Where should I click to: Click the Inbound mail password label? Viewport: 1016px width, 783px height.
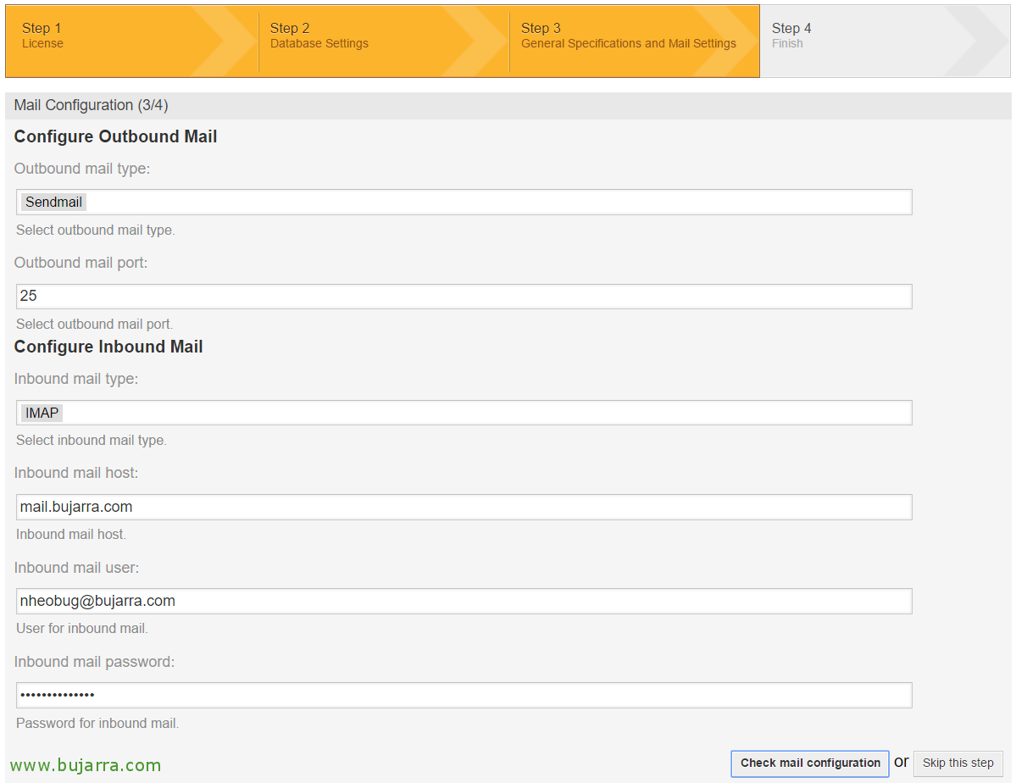click(95, 662)
